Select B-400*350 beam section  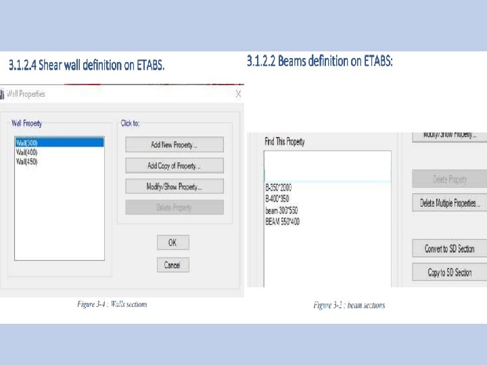pos(277,199)
